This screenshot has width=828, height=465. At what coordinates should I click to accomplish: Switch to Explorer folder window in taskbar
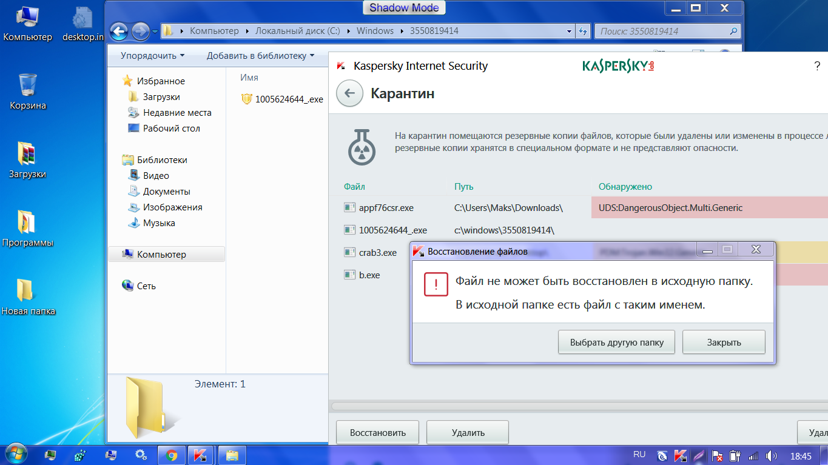[x=232, y=455]
